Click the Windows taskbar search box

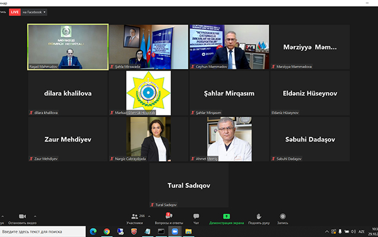pyautogui.click(x=42, y=231)
